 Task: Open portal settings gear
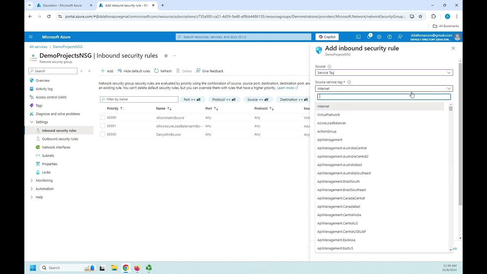(x=379, y=37)
